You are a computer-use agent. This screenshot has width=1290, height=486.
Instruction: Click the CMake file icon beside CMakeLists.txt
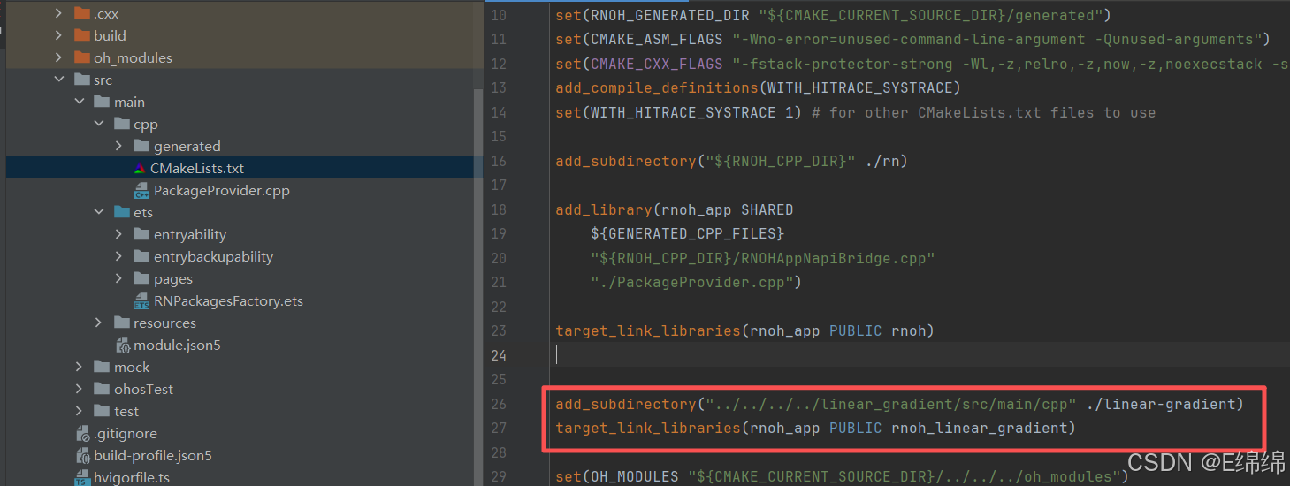tap(140, 168)
